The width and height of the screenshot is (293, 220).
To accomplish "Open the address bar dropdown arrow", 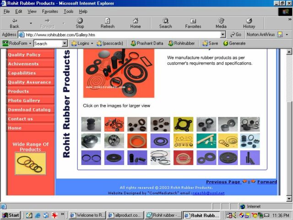I will coord(222,35).
